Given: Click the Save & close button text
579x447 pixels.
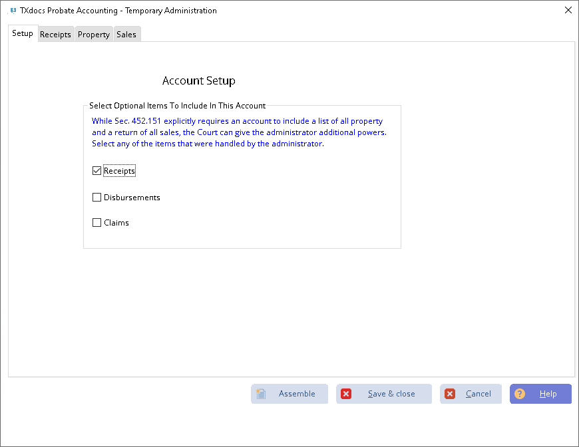Looking at the screenshot, I should pos(391,394).
